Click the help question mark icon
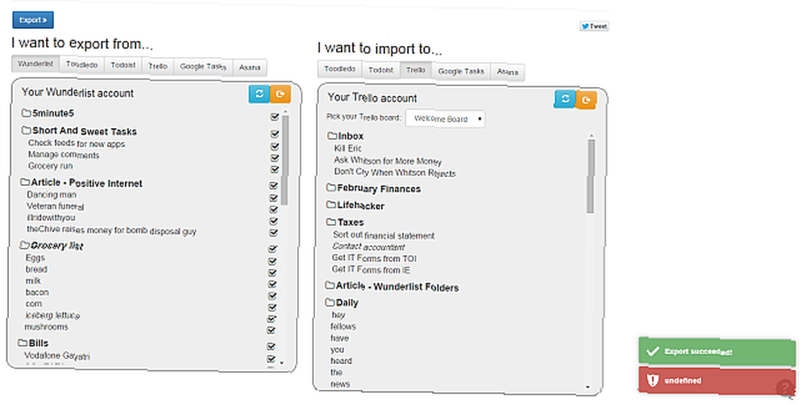This screenshot has width=806, height=405. coord(785,387)
